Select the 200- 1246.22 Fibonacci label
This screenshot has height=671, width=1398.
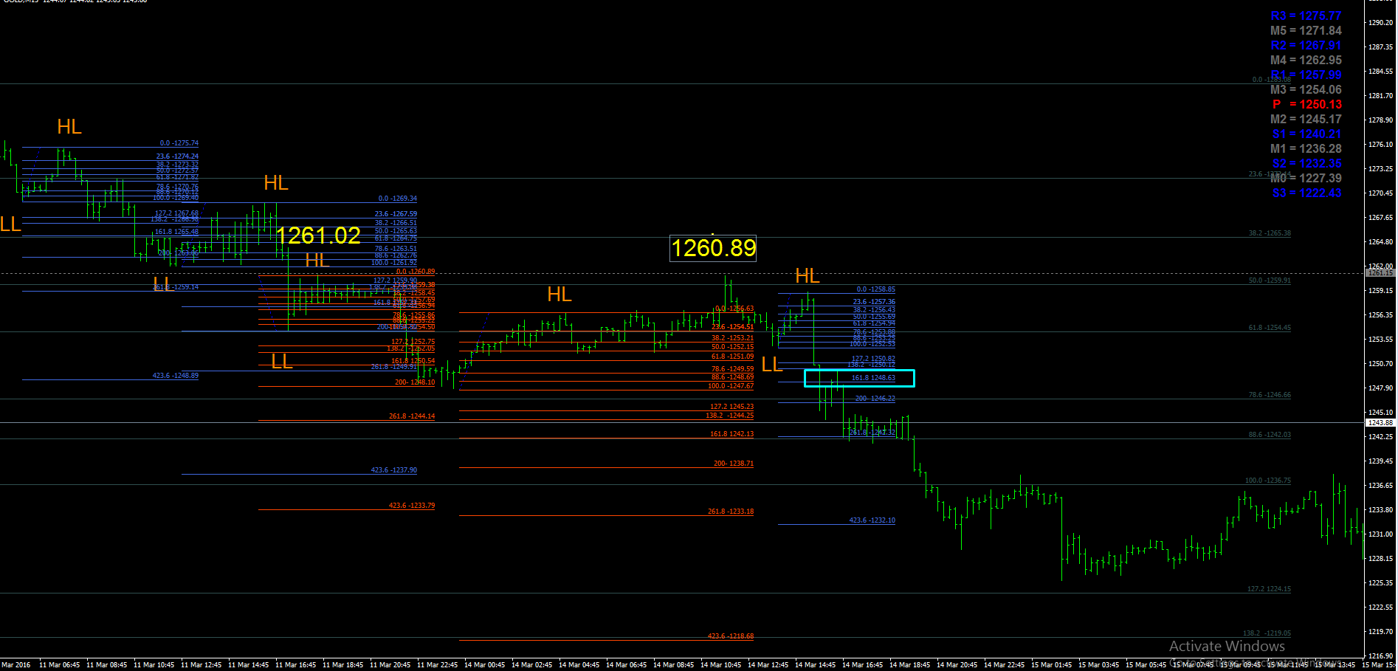[x=875, y=399]
